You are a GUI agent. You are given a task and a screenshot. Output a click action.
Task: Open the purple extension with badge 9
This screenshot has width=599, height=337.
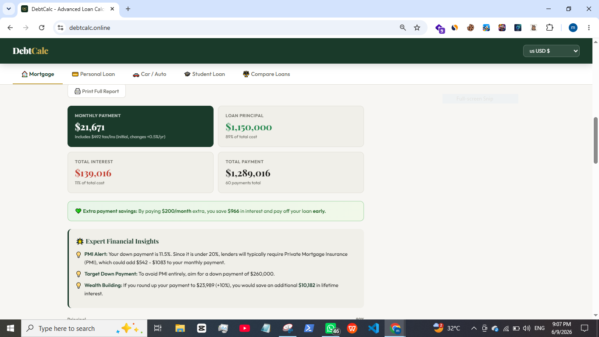tap(439, 28)
